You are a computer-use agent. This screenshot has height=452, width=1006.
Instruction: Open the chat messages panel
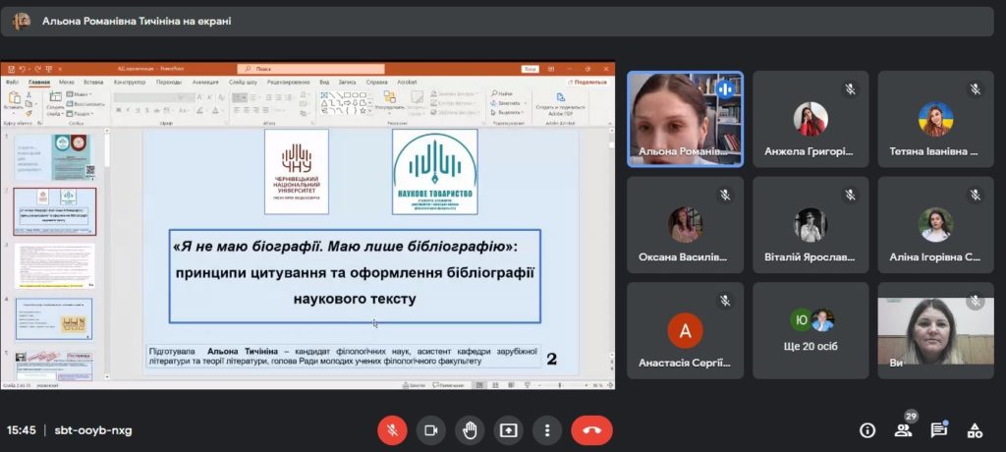(x=938, y=430)
